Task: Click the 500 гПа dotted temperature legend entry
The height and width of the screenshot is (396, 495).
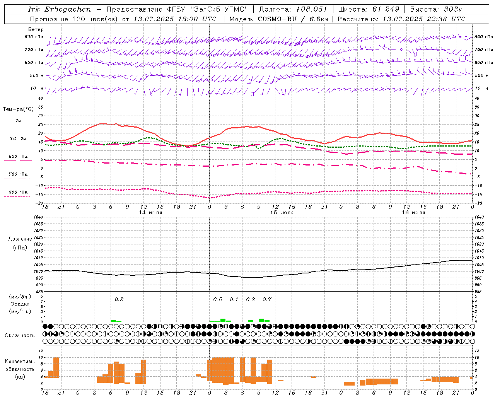Action: (x=18, y=193)
